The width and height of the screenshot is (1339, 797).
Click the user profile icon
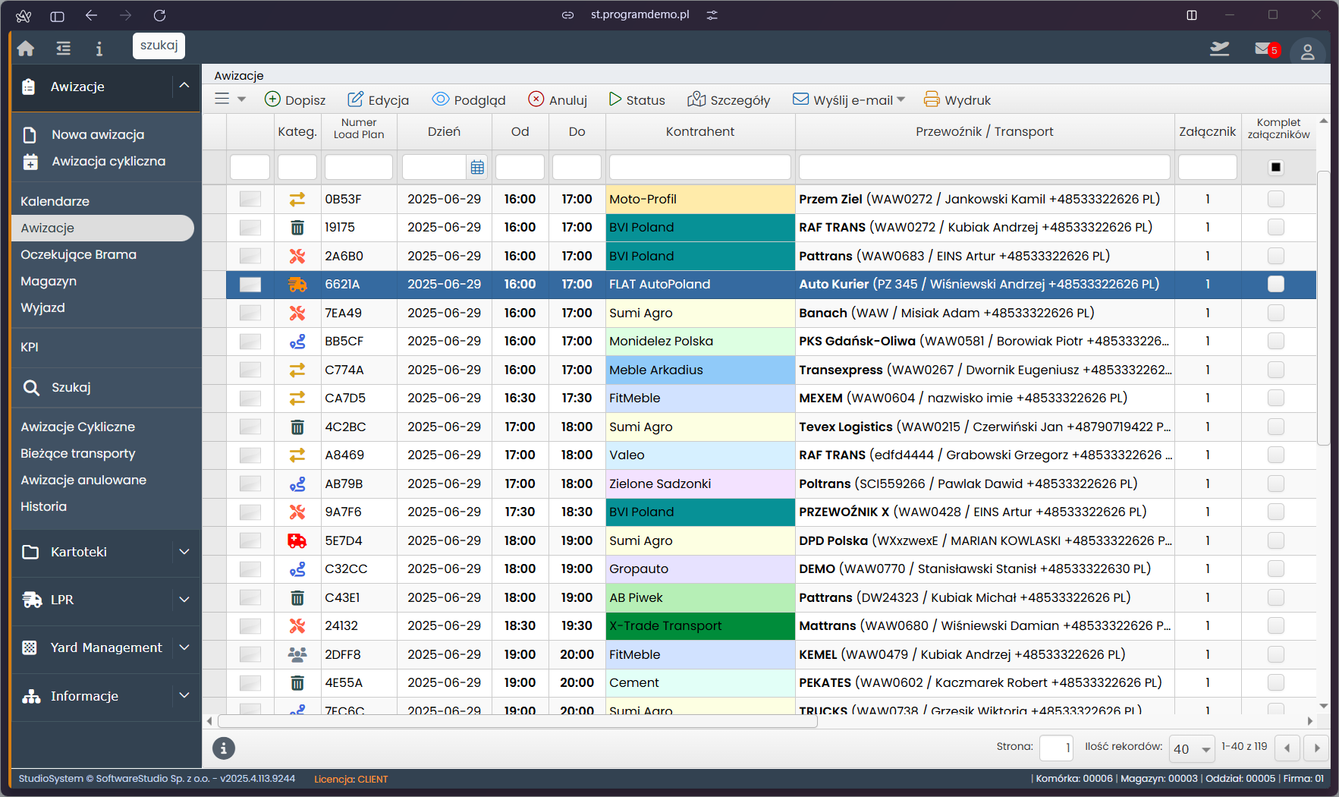1307,52
